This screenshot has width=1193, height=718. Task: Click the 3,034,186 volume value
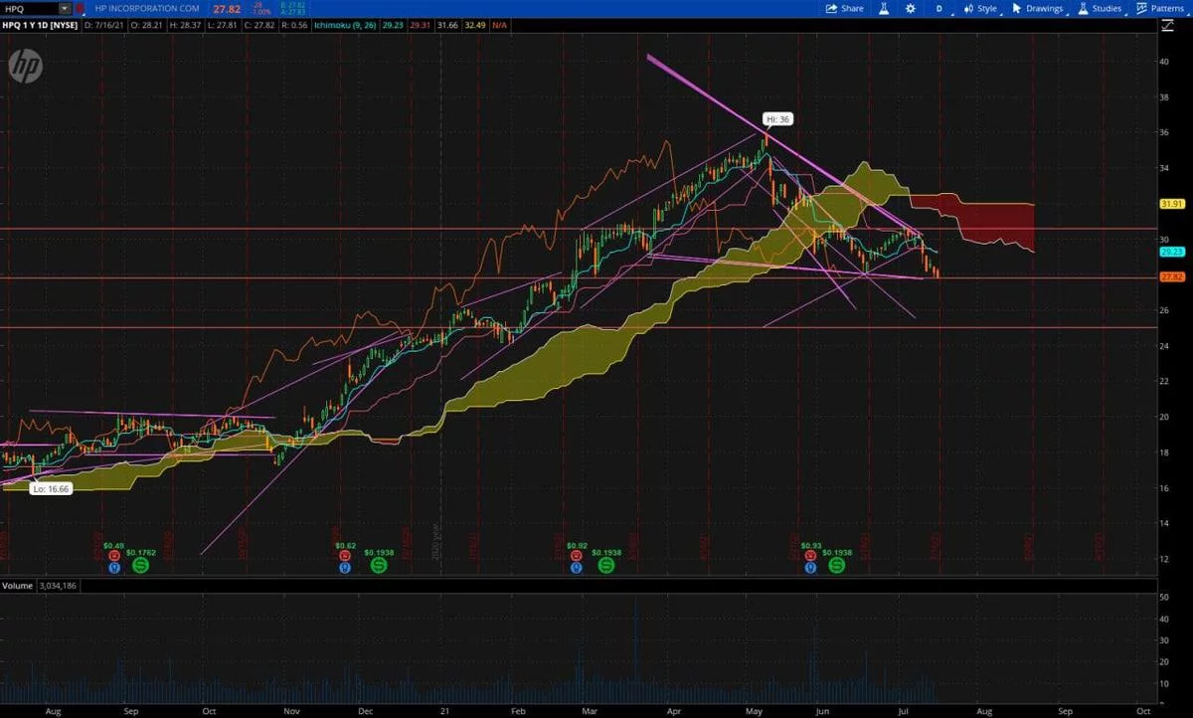(58, 586)
